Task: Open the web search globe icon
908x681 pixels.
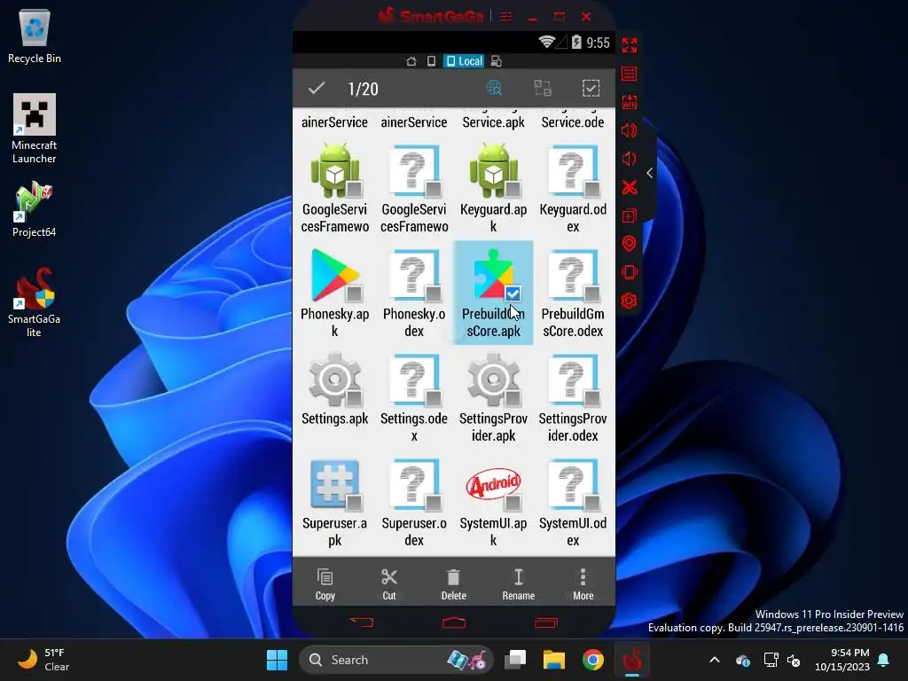Action: coord(494,88)
